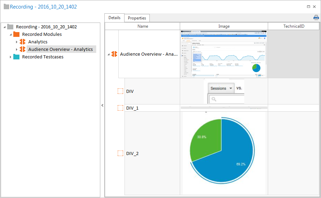
Task: Click the teal Recorded Testcases folder icon
Action: pos(16,57)
